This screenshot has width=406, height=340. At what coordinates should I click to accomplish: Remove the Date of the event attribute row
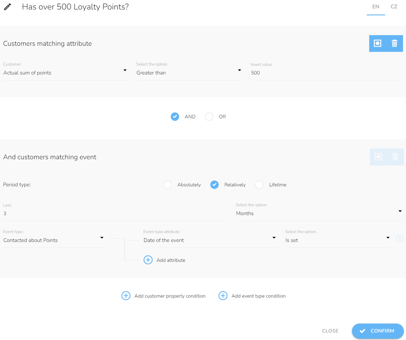coord(400,238)
